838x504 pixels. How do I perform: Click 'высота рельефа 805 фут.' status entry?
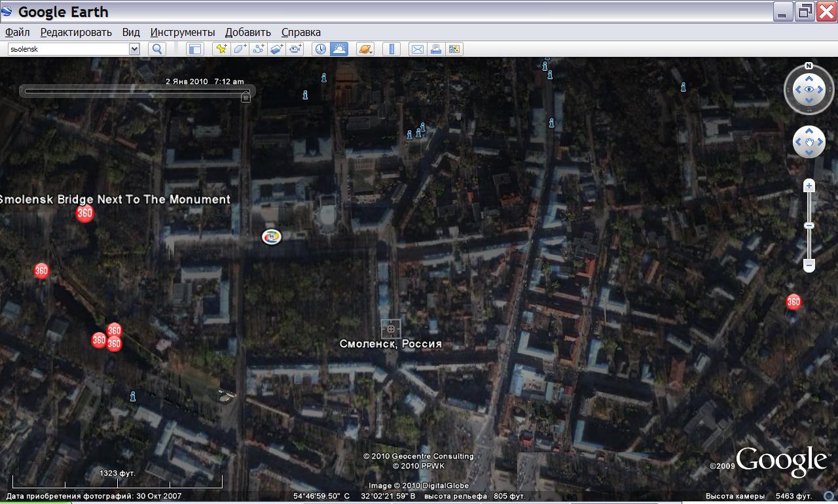click(x=475, y=496)
